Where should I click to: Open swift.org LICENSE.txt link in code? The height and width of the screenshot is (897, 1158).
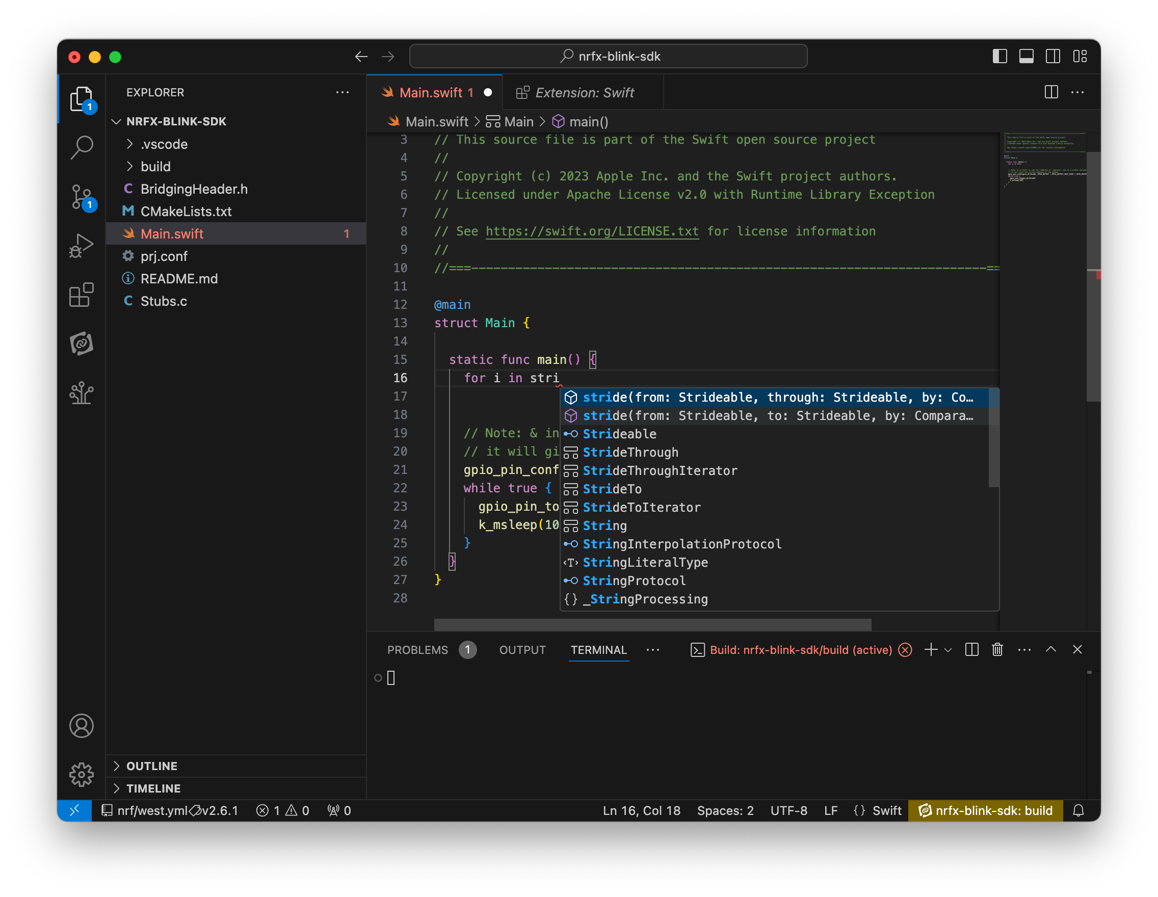pos(592,231)
